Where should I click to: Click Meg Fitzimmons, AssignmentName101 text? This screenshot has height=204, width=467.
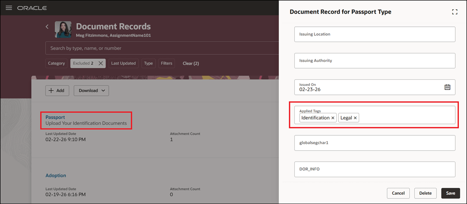point(113,35)
